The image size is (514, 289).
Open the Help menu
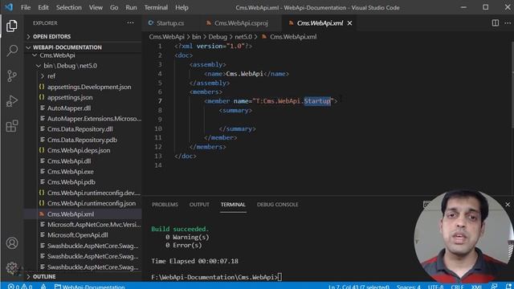(x=182, y=7)
